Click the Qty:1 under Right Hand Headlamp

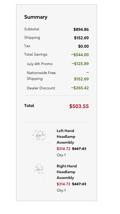61,190
